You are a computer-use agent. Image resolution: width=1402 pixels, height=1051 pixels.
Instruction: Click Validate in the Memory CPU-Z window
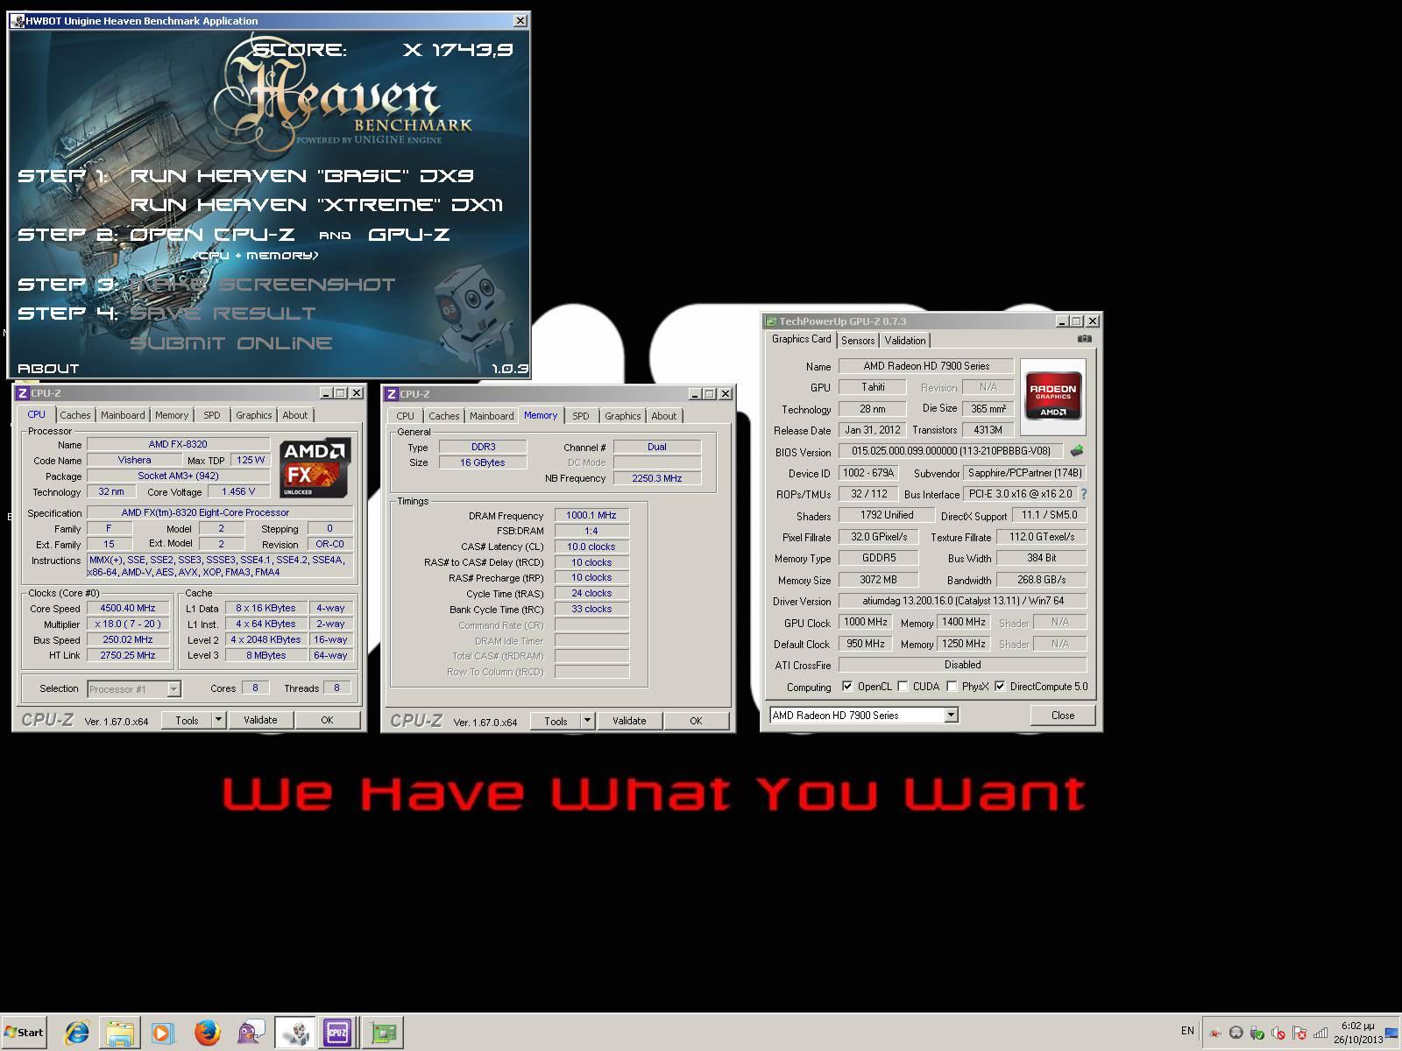tap(629, 721)
